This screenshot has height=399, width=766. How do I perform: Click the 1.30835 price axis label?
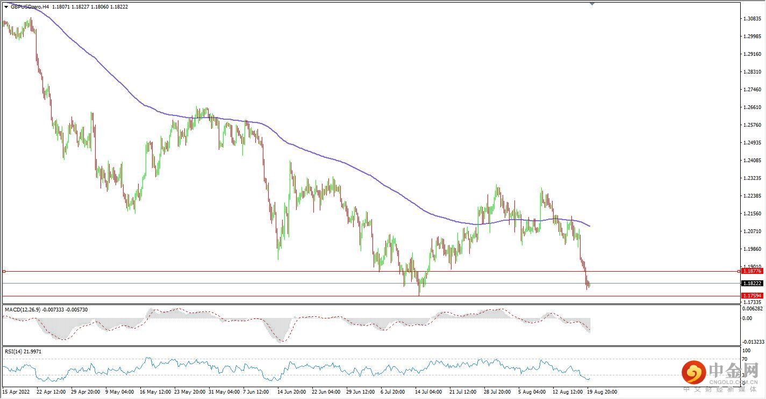coord(753,19)
